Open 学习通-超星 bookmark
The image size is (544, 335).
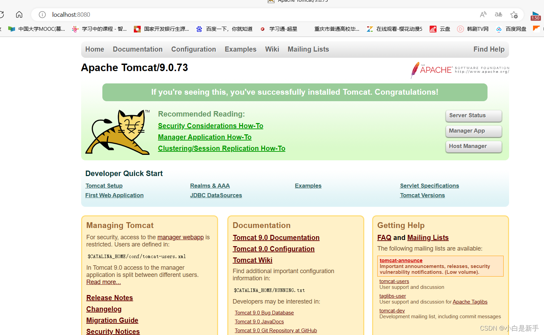tap(278, 29)
